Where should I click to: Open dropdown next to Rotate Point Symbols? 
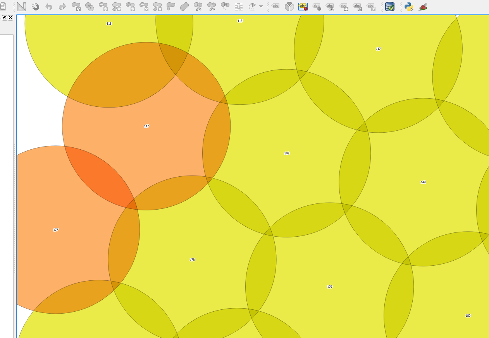[x=261, y=6]
